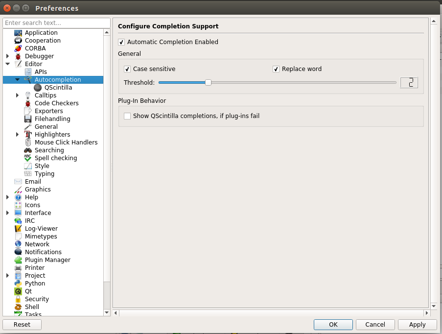Disable Automatic Completion Enabled checkbox
Image resolution: width=442 pixels, height=334 pixels.
point(122,42)
